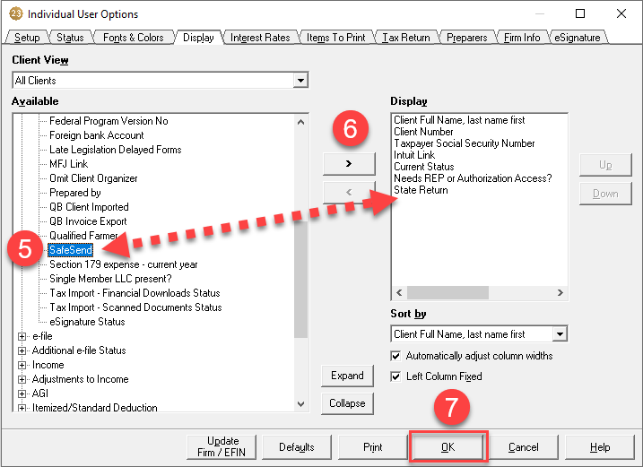Click the Available list vertical scrollbar down arrow
The width and height of the screenshot is (643, 467).
(x=300, y=404)
